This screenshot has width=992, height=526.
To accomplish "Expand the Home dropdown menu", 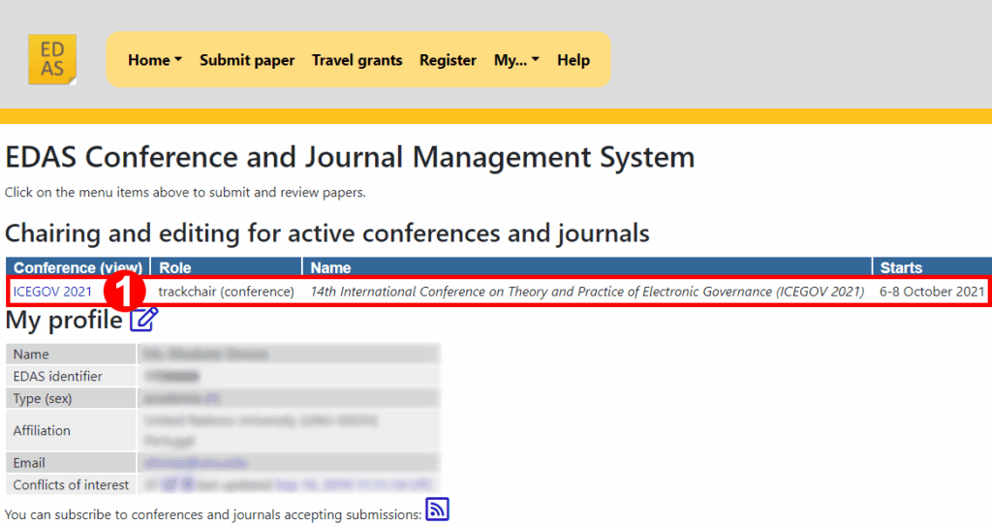I will (x=155, y=60).
